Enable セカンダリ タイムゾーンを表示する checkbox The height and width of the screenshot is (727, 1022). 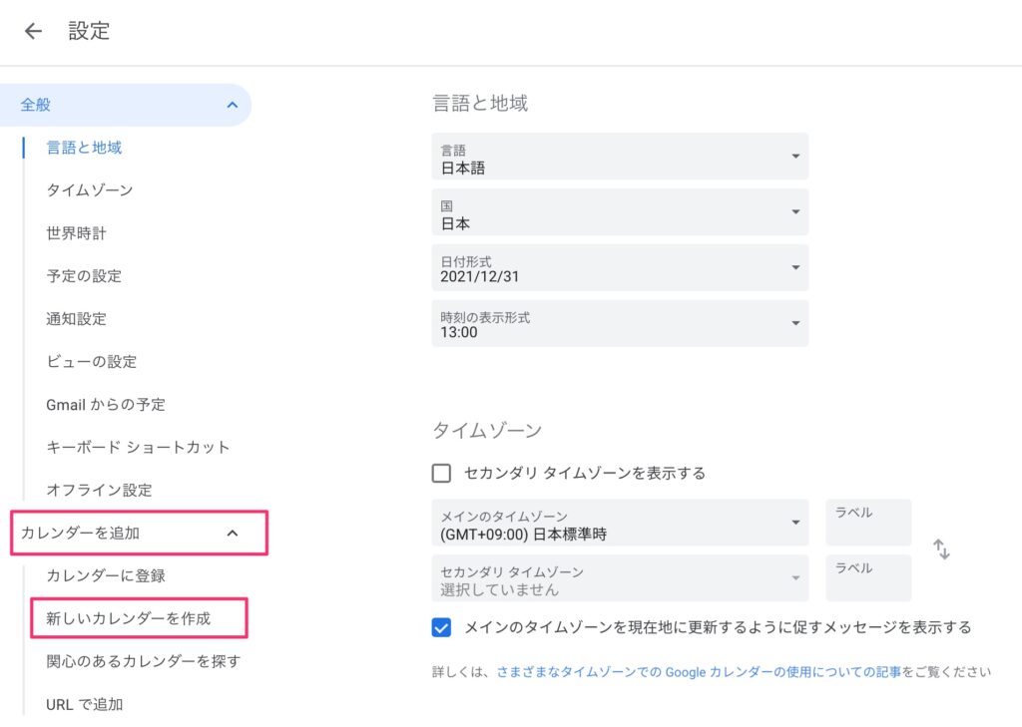click(x=442, y=473)
